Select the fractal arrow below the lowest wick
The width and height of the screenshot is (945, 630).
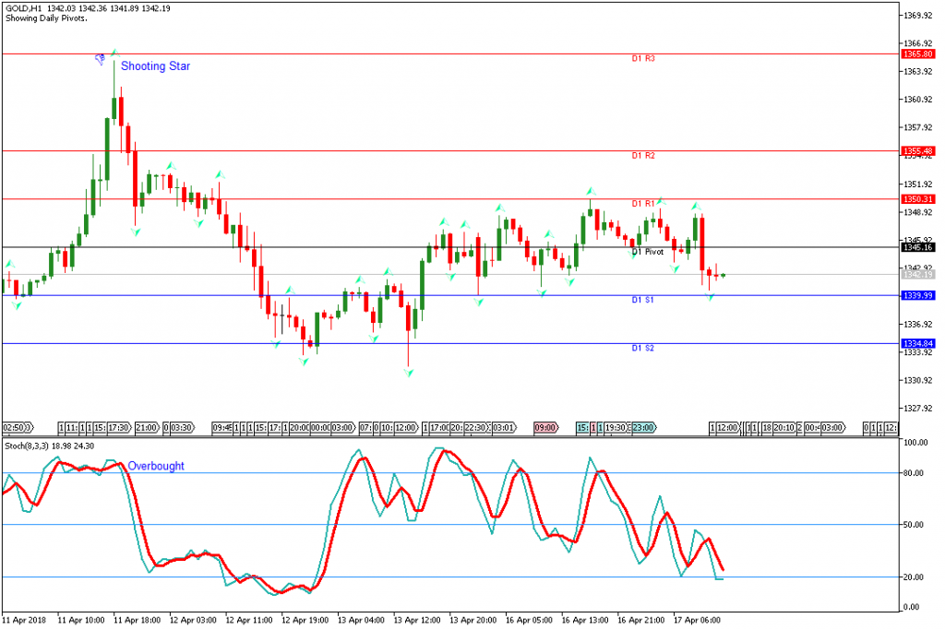tap(408, 372)
